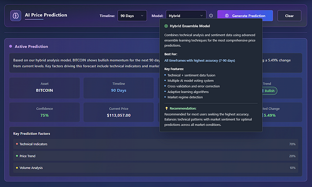Click the purple Active Prediction dot
This screenshot has height=187, width=312.
10,46
